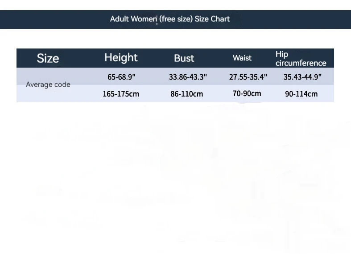This screenshot has width=351, height=254.
Task: Click the hip value 90-114cm
Action: coord(301,94)
